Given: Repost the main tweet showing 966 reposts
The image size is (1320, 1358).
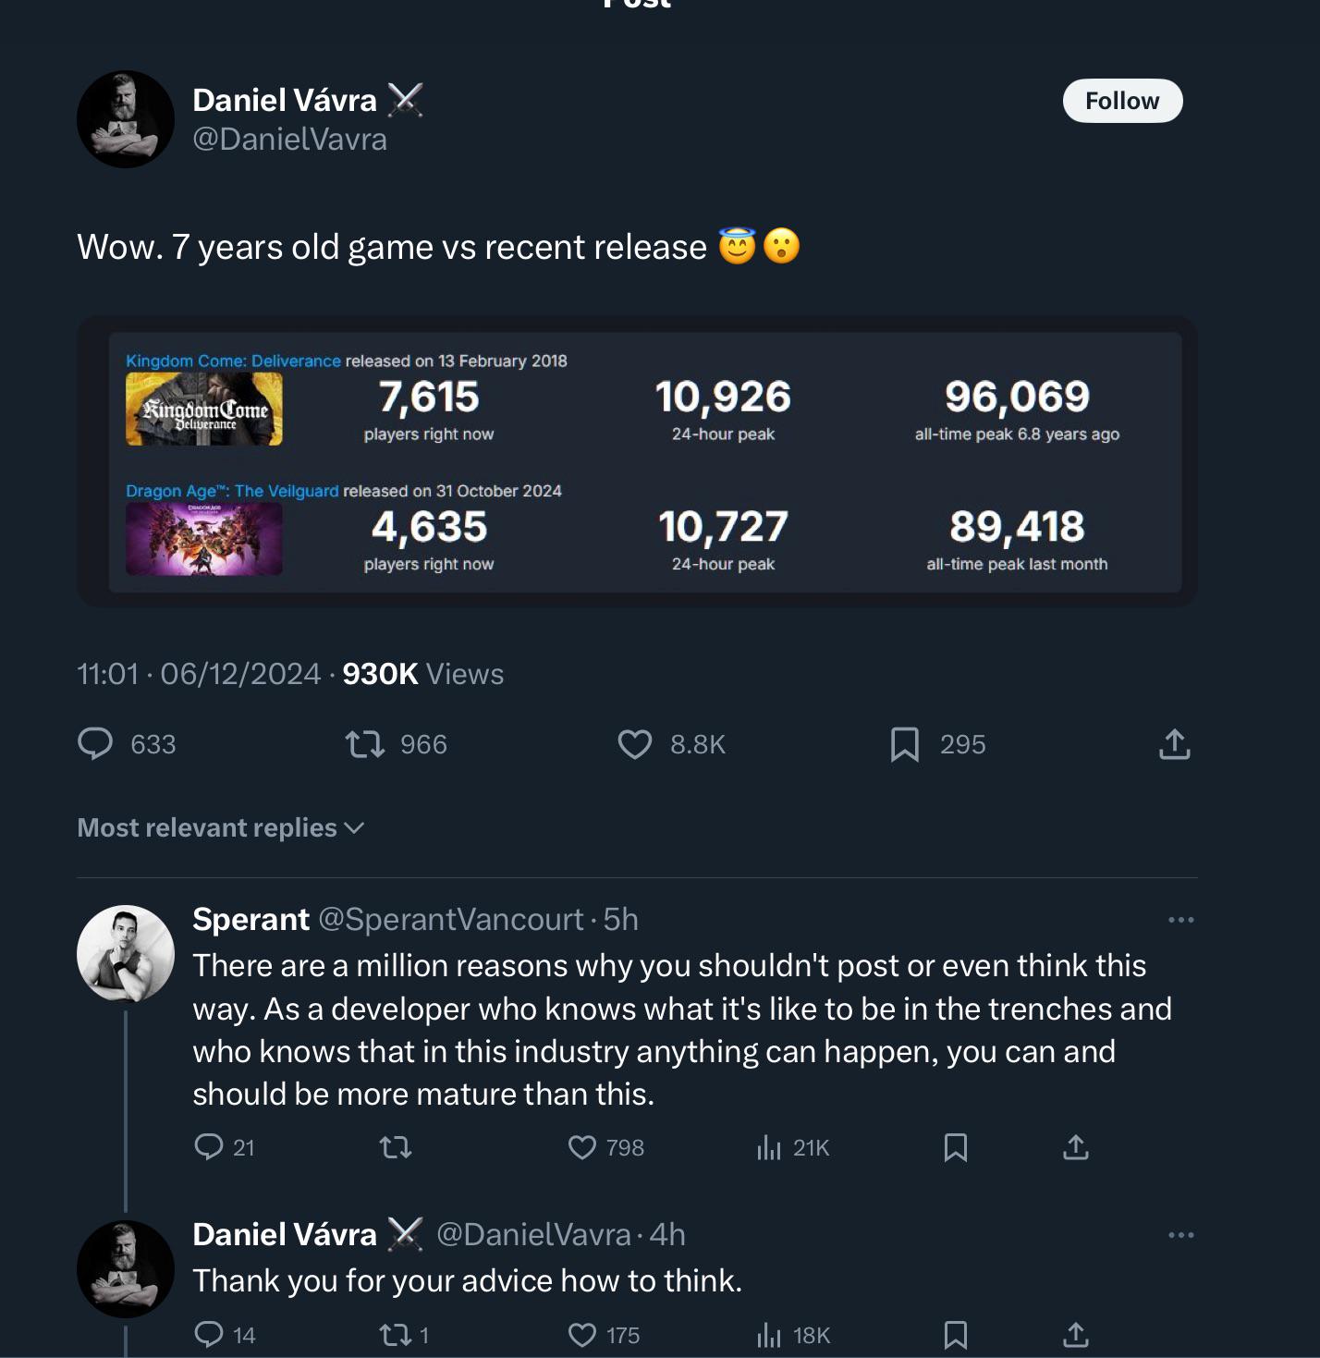Looking at the screenshot, I should tap(365, 744).
